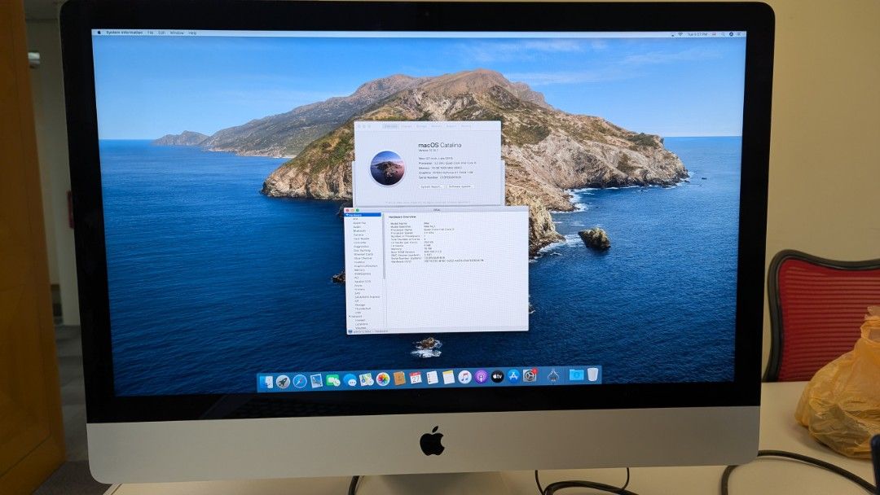
Task: Select Ethernet Cards in the sidebar
Action: coord(363,254)
